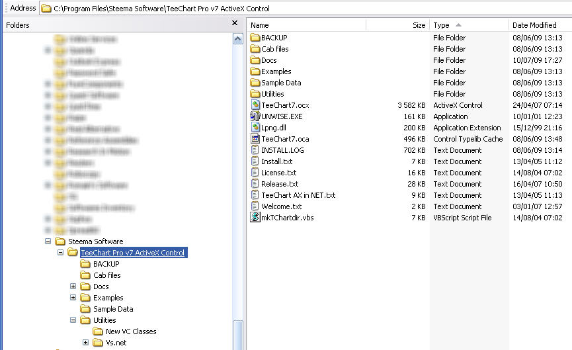Viewport: 572px width, 350px height.
Task: Click the Application Extension type cell
Action: [x=467, y=128]
